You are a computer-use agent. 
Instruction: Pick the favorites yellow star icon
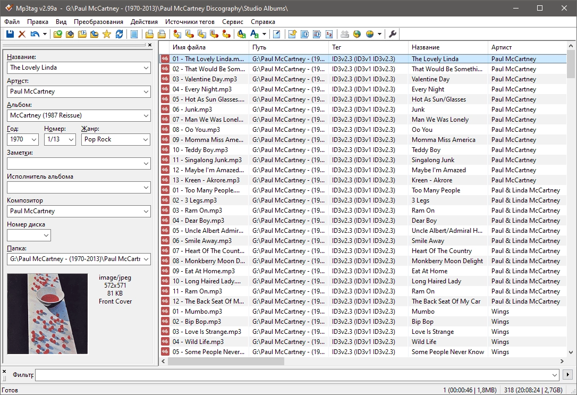click(107, 34)
